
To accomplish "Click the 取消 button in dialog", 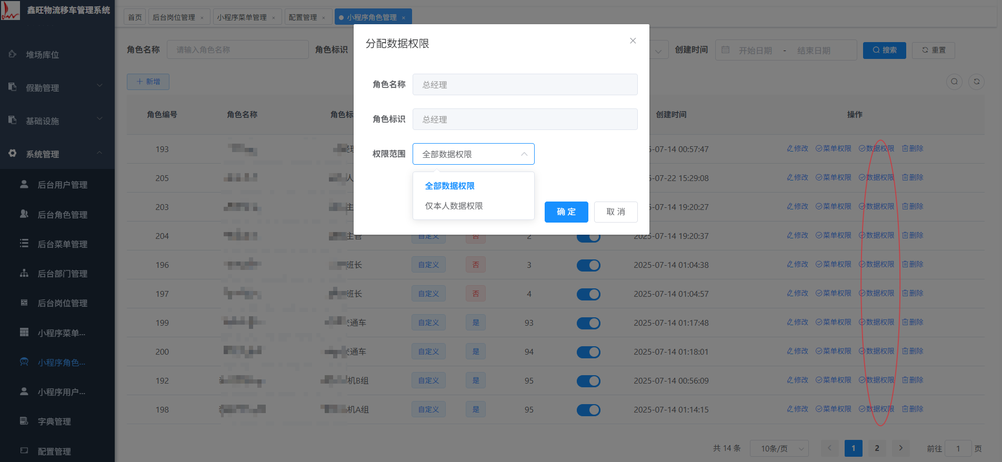I will coord(616,212).
